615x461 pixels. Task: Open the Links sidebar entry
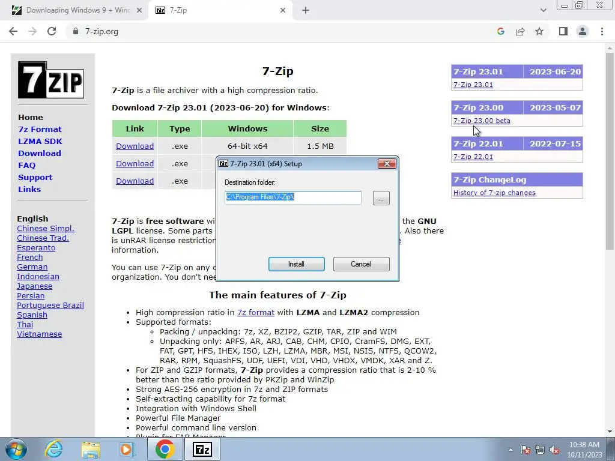point(29,189)
